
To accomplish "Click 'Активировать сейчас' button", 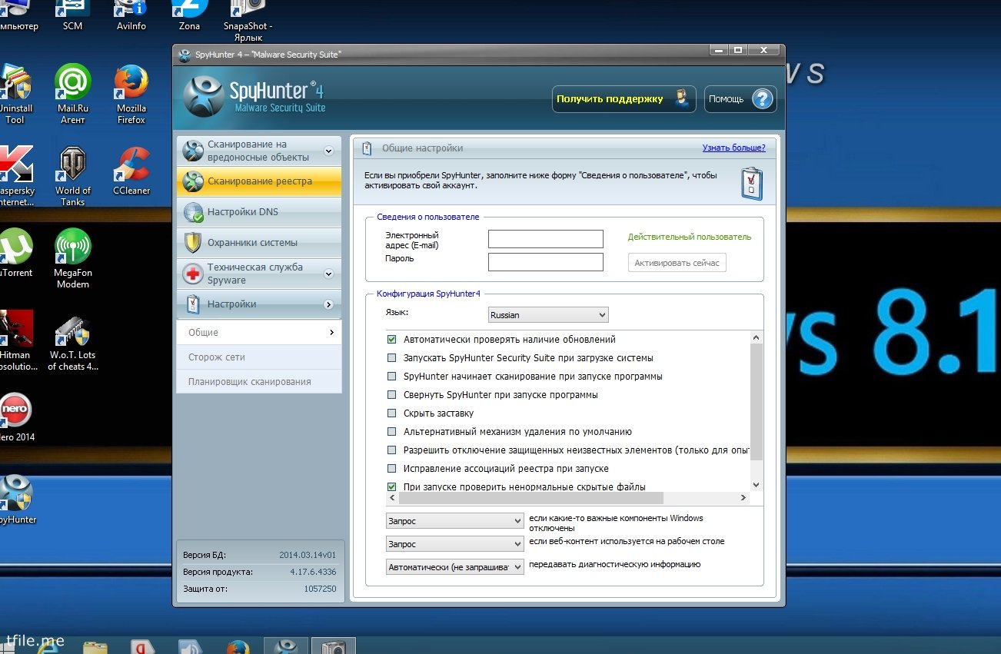I will tap(677, 263).
